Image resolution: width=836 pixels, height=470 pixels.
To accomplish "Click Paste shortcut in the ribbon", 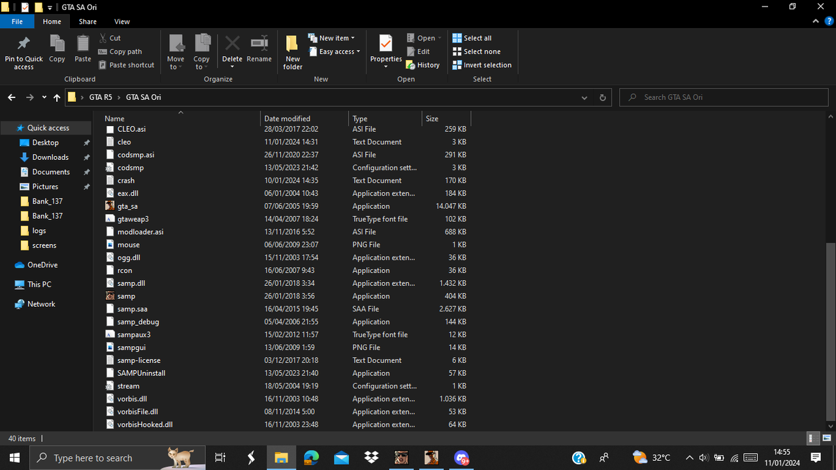I will 127,65.
